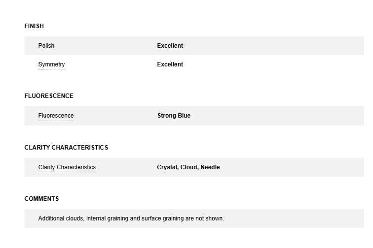This screenshot has height=248, width=373.
Task: Click the Polish glossary link
Action: pos(46,46)
